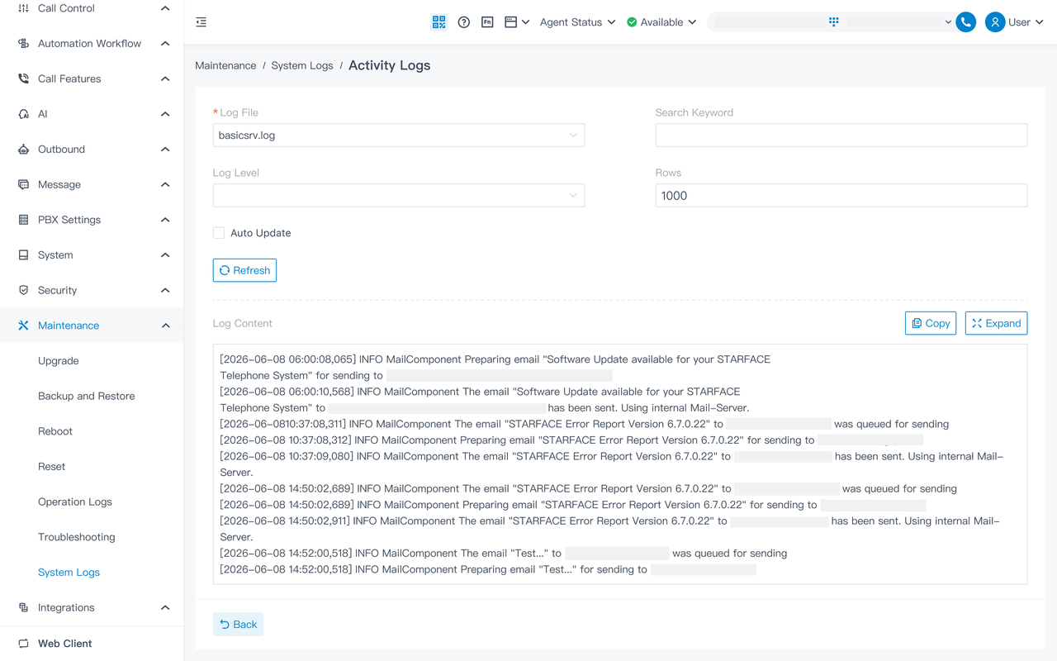Open the Reset menu item

51,467
